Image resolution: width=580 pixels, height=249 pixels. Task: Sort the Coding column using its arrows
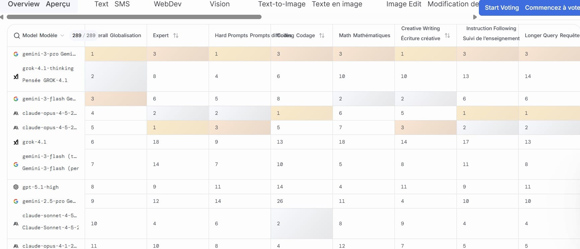coord(322,35)
